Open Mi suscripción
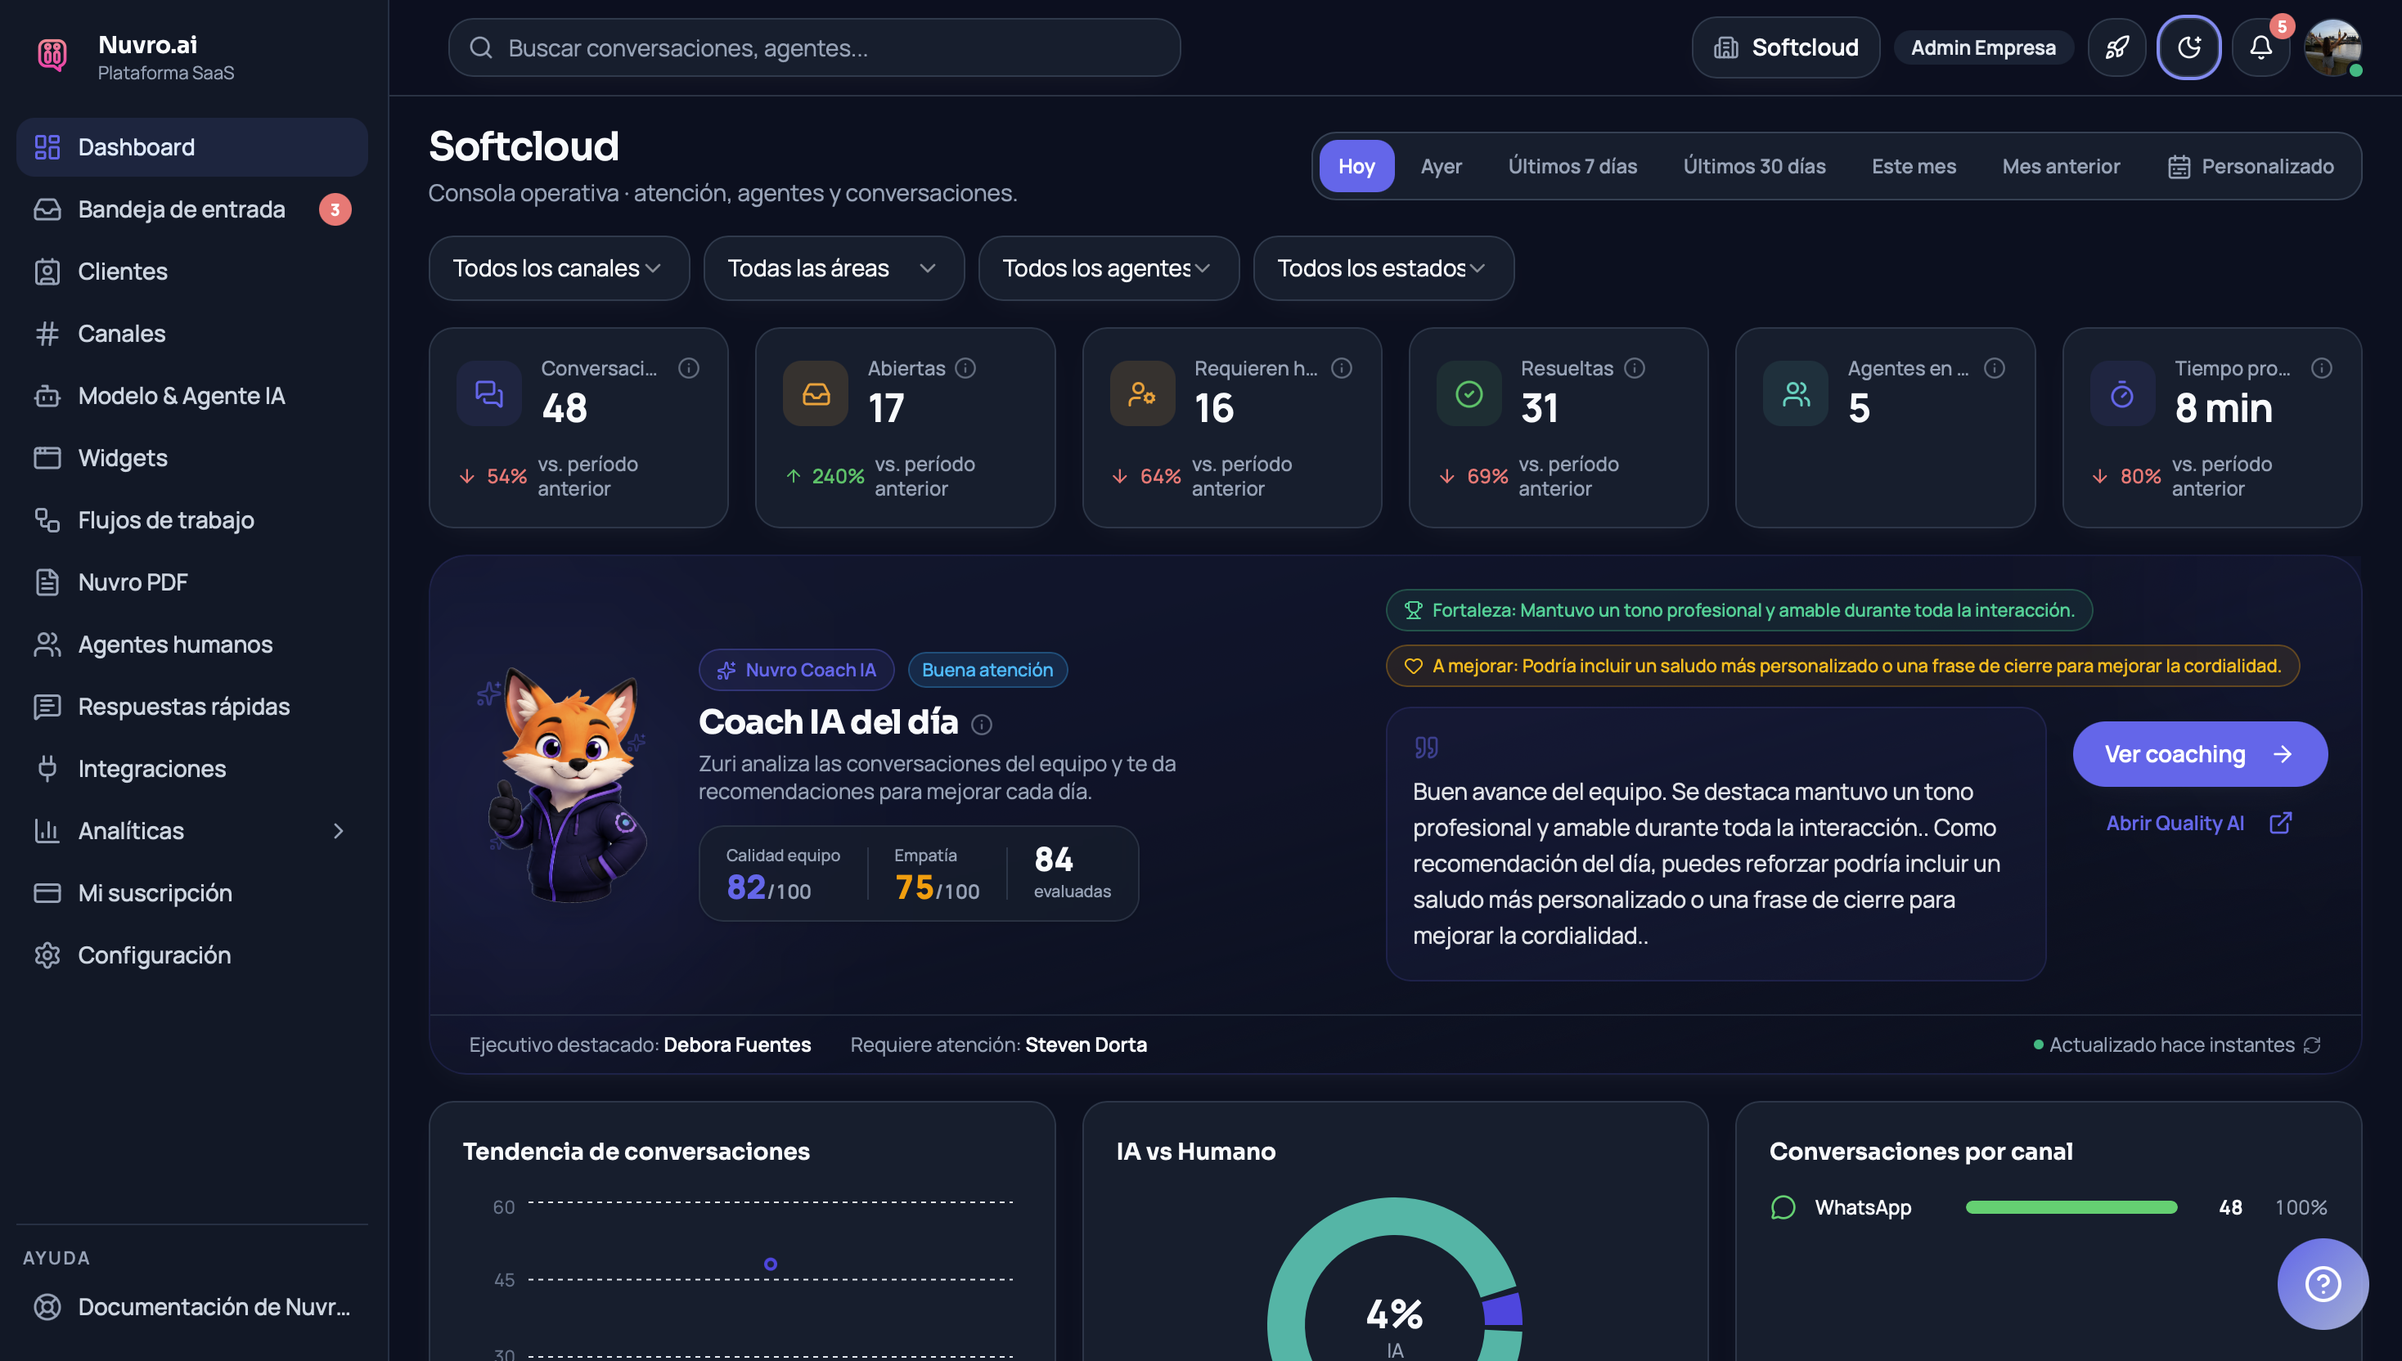The image size is (2402, 1361). click(x=191, y=892)
